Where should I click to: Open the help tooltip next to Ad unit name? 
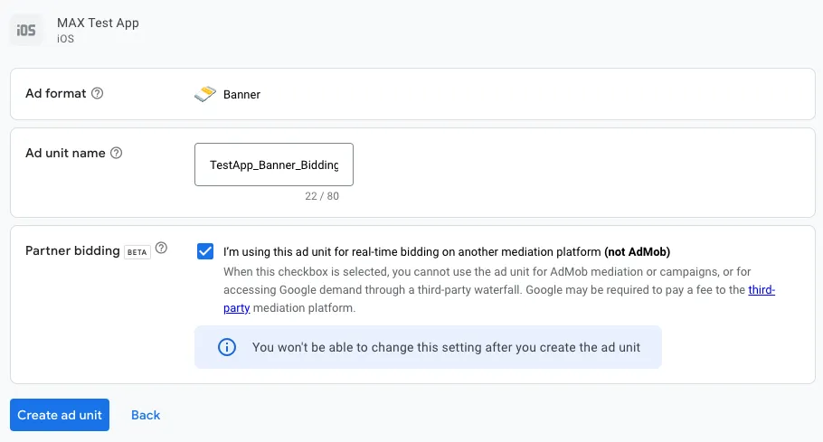tap(116, 153)
